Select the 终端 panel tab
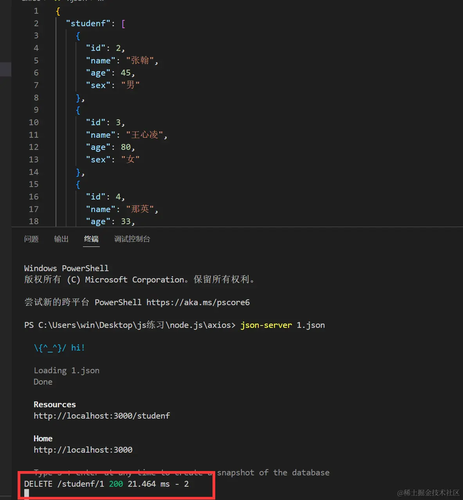 91,239
